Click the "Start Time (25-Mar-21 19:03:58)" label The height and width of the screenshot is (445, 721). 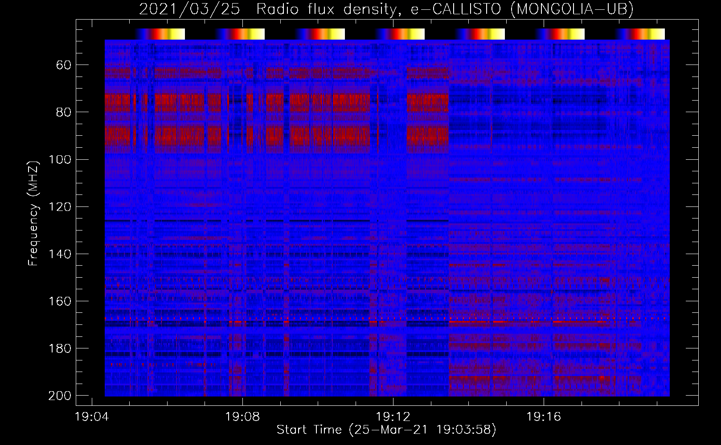[x=386, y=429]
